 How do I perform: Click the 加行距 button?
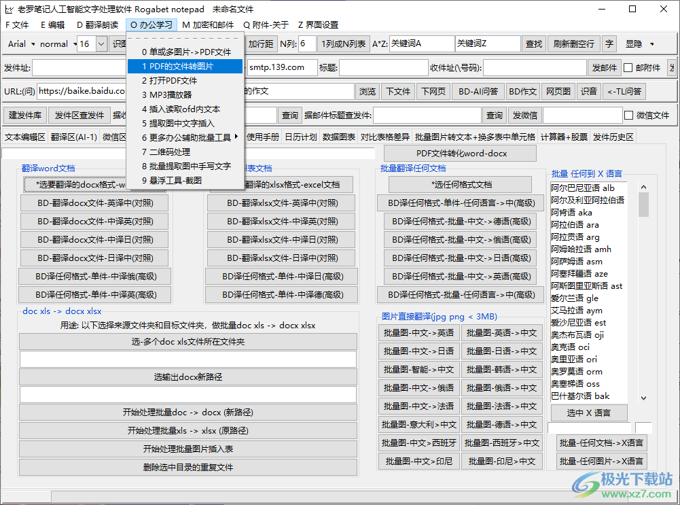[261, 43]
